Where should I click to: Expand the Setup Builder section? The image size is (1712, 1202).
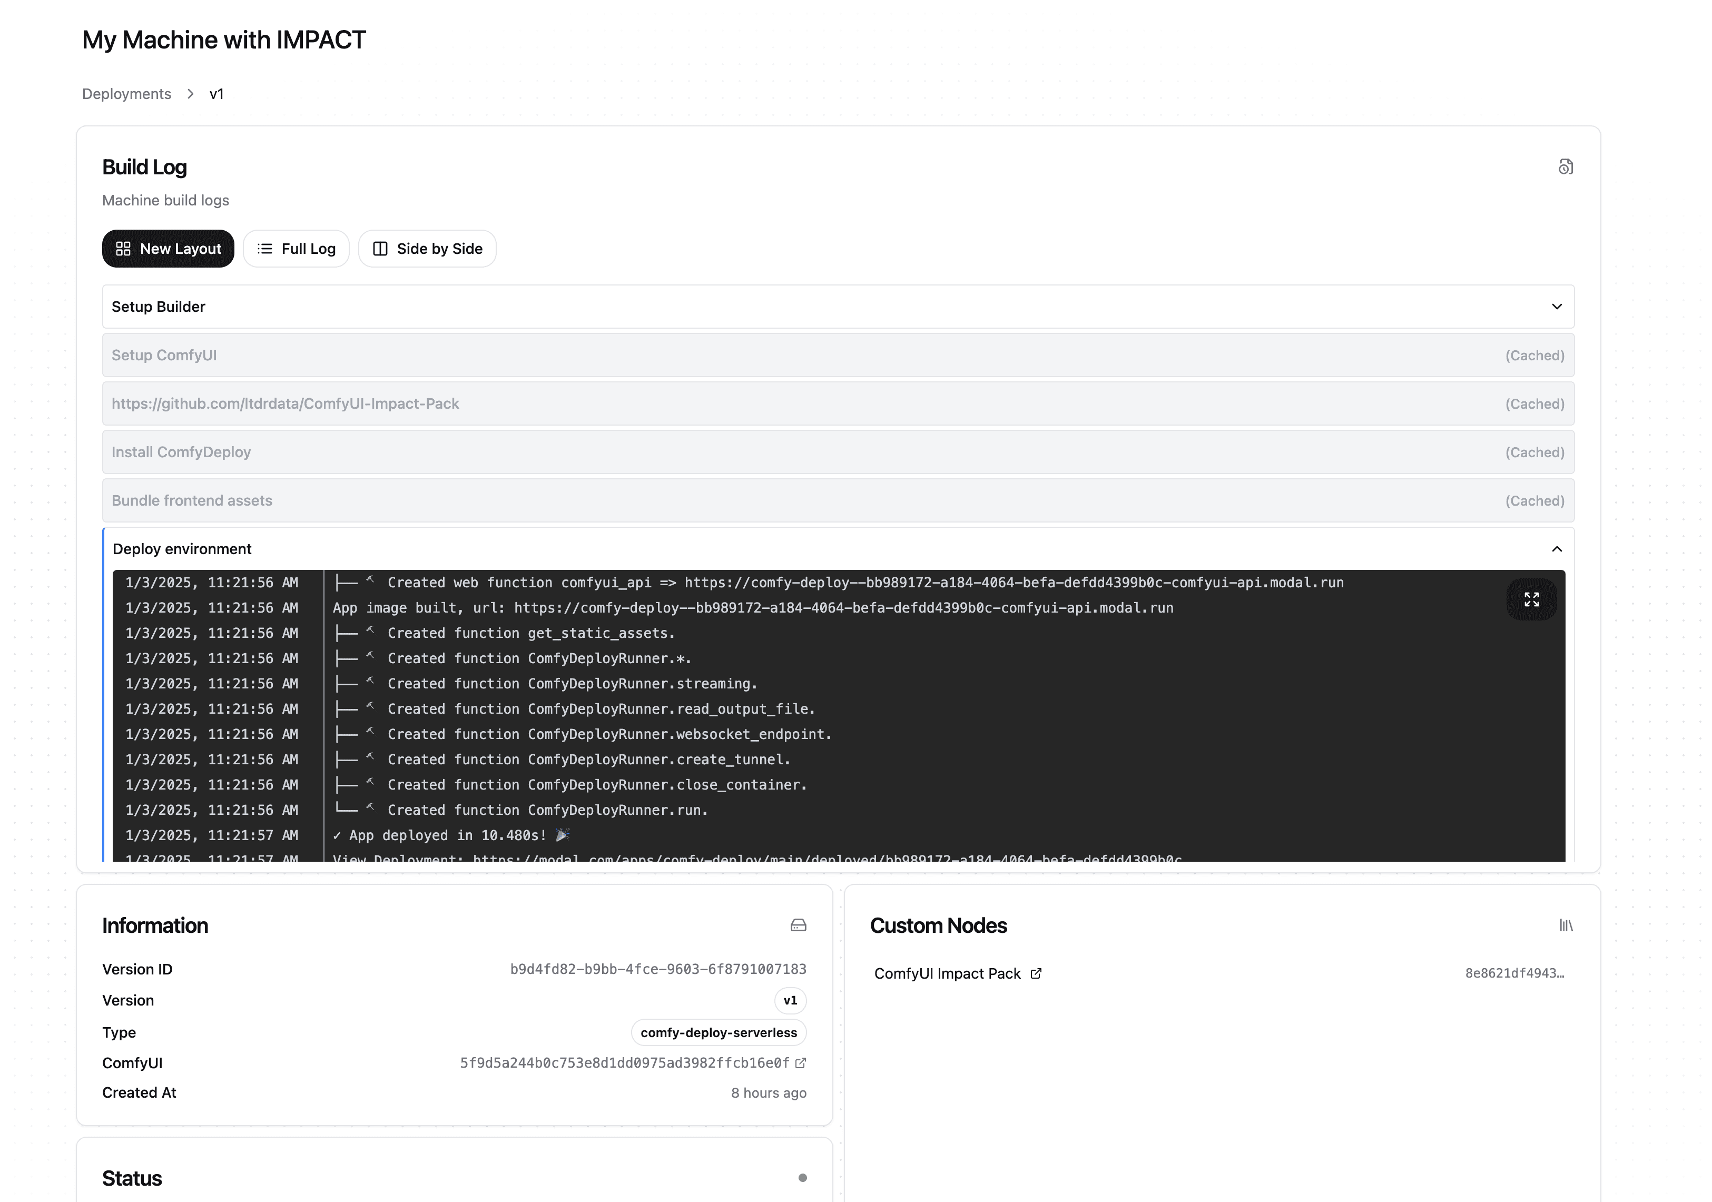[x=838, y=307]
